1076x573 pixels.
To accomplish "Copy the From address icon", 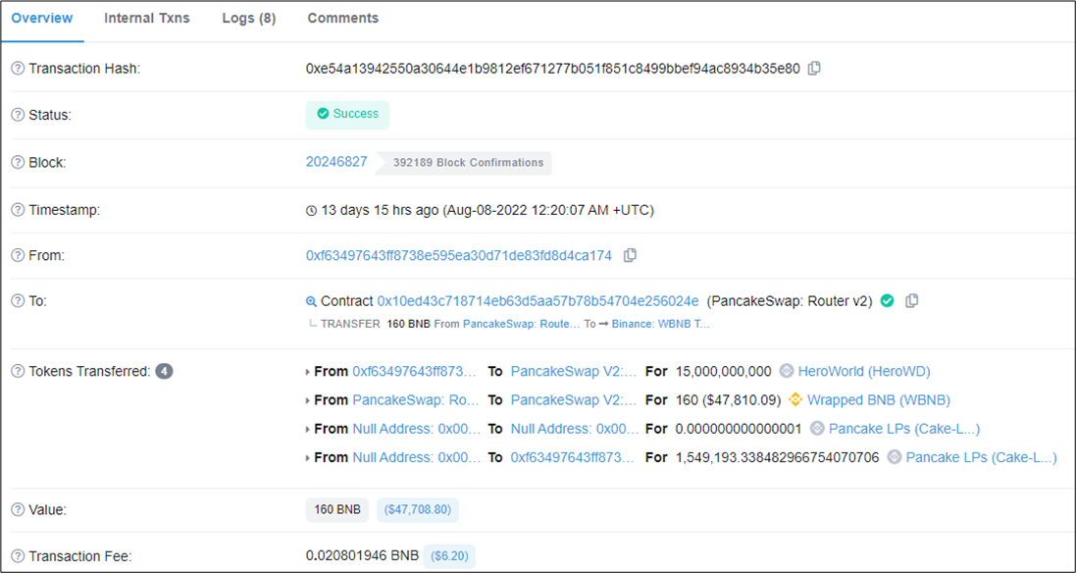I will (x=630, y=255).
